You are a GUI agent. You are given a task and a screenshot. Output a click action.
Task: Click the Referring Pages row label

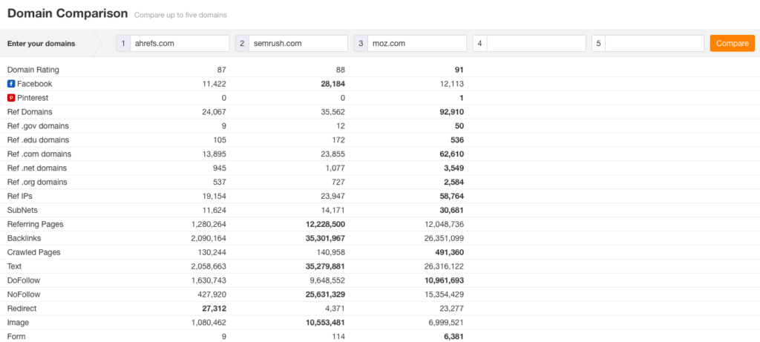[36, 224]
